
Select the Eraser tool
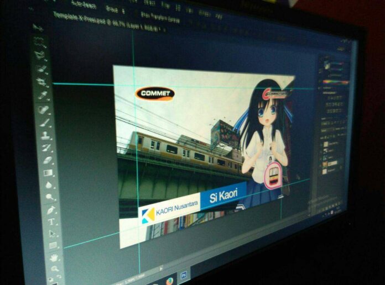[x=48, y=161]
